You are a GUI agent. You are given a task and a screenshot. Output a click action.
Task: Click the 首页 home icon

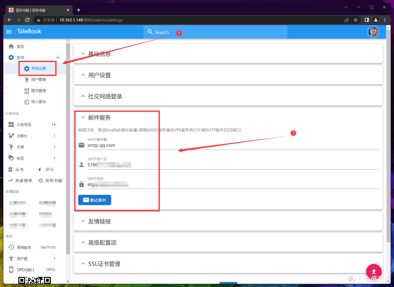tap(10, 46)
